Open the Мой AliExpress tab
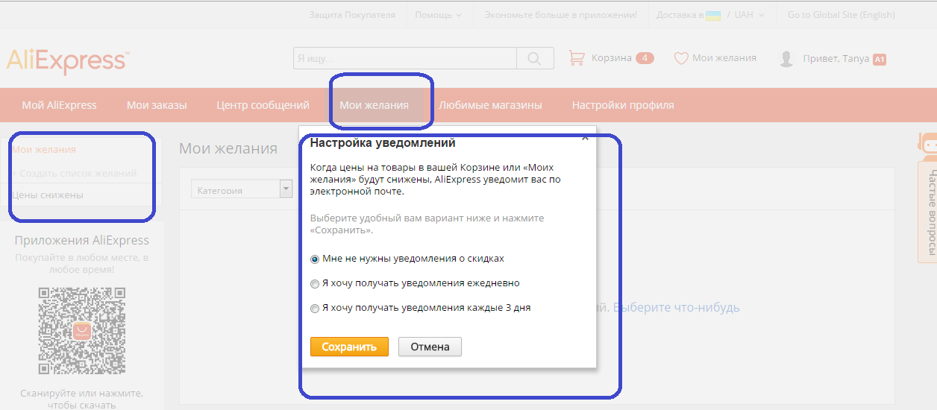Image resolution: width=937 pixels, height=410 pixels. click(59, 105)
